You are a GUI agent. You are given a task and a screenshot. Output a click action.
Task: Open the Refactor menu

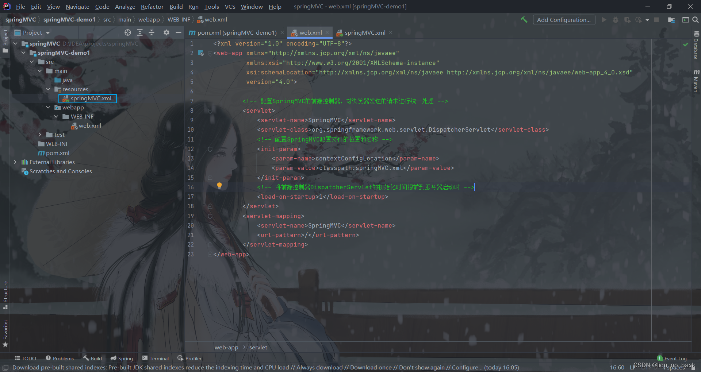point(152,7)
